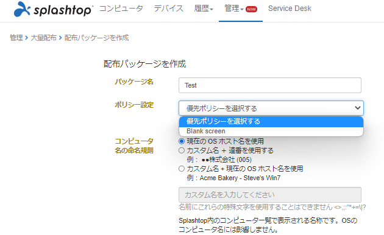This screenshot has width=384, height=235.
Task: Click the 配布パッケージを作成 heading
Action: click(x=144, y=64)
